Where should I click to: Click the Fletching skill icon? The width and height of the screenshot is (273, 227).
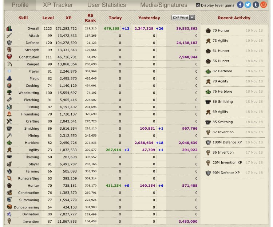(9, 100)
